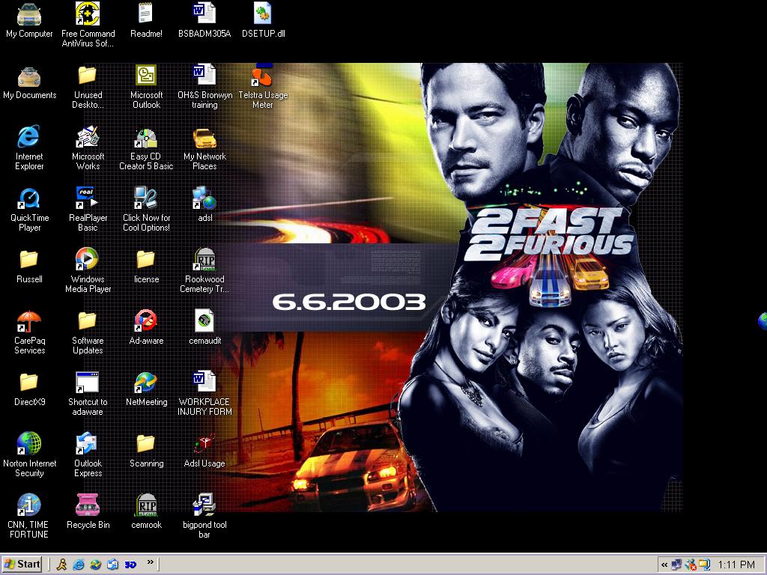Launch AIM from the Quick Launch bar
767x575 pixels.
tap(62, 565)
